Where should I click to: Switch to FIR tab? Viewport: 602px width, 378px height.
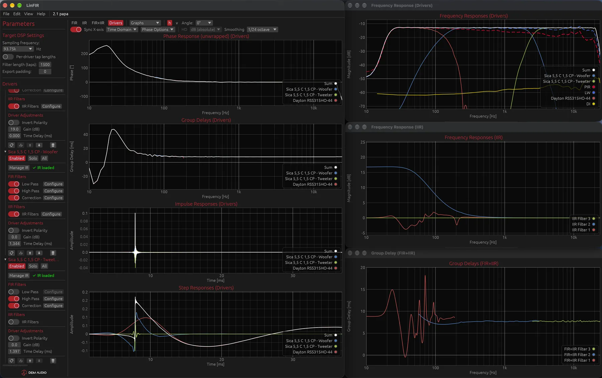point(74,23)
